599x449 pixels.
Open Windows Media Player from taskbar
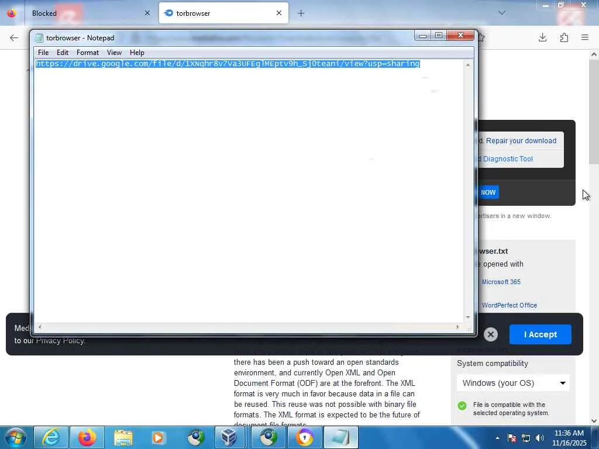158,437
